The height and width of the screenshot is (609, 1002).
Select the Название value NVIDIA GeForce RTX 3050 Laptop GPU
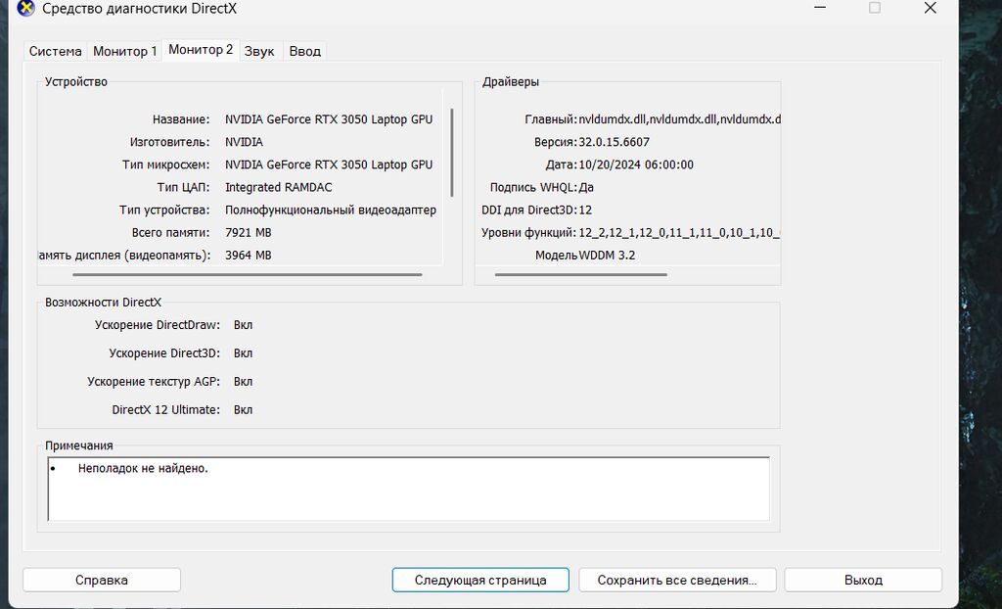[329, 119]
